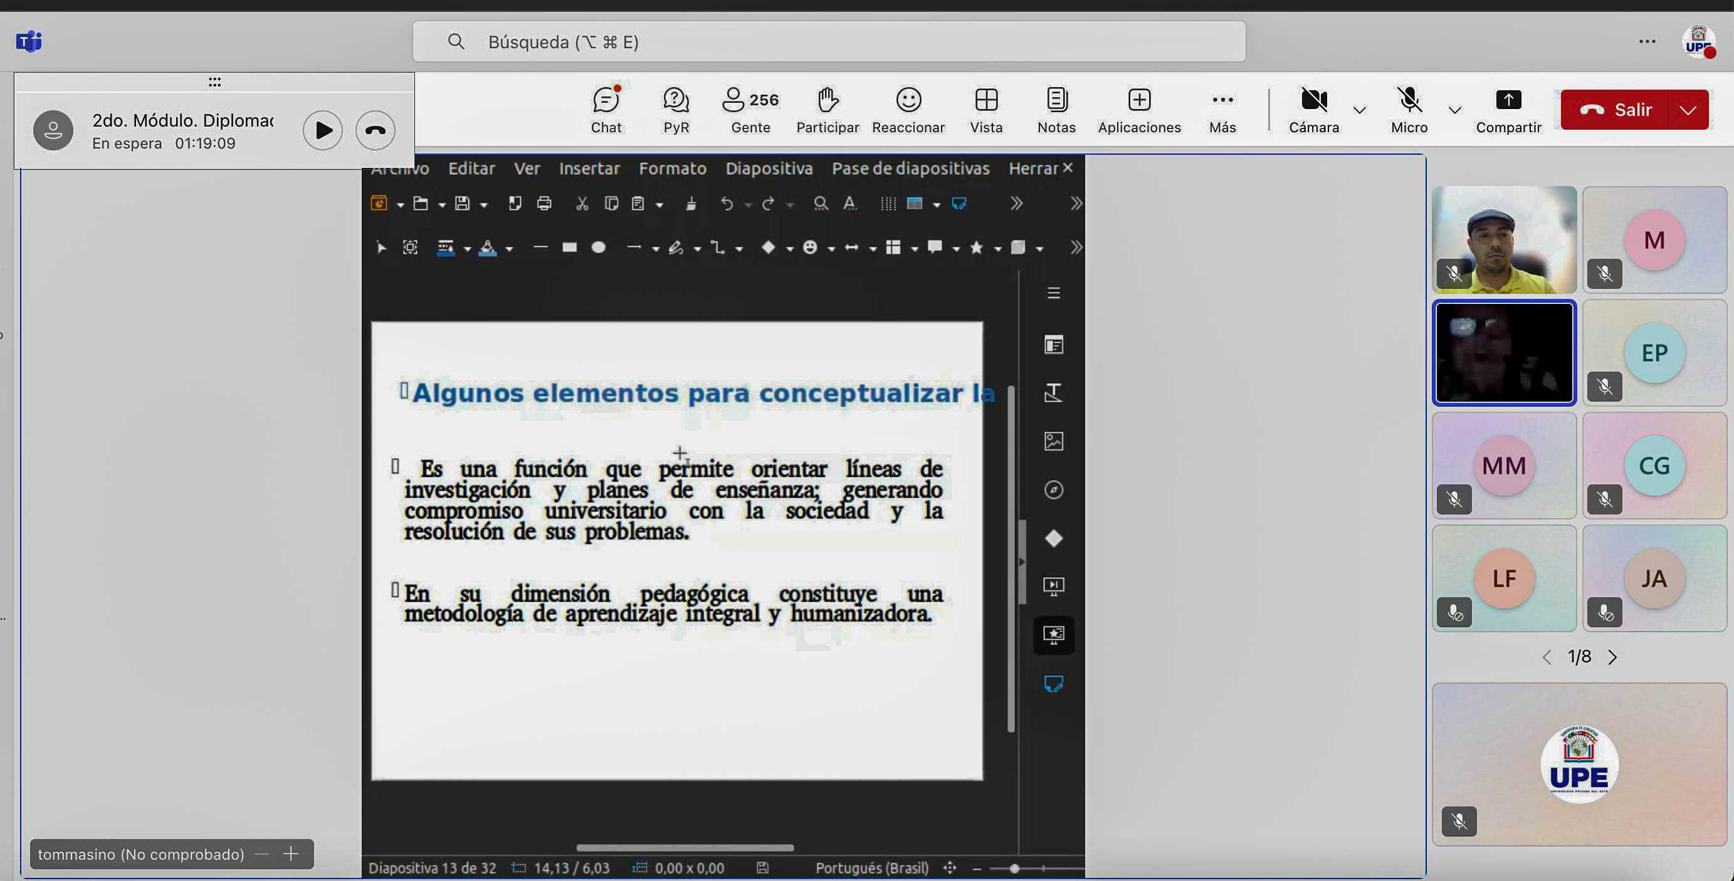Click the Redo arrow icon

[x=768, y=203]
